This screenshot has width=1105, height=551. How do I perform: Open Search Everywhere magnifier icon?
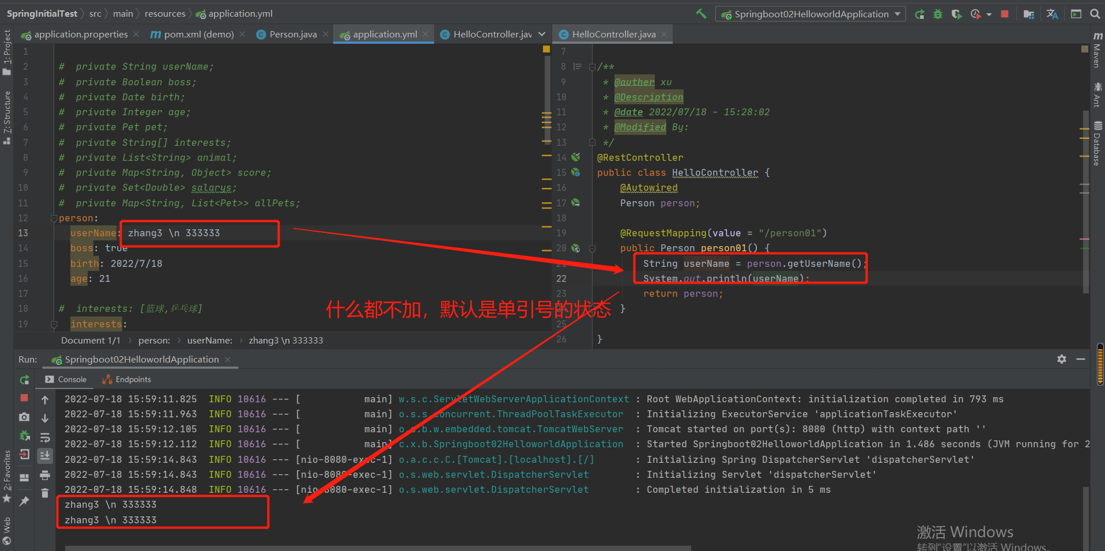(x=1095, y=14)
